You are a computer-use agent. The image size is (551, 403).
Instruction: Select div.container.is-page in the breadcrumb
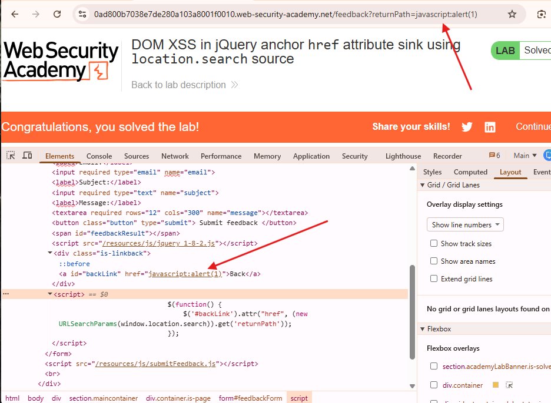(178, 398)
